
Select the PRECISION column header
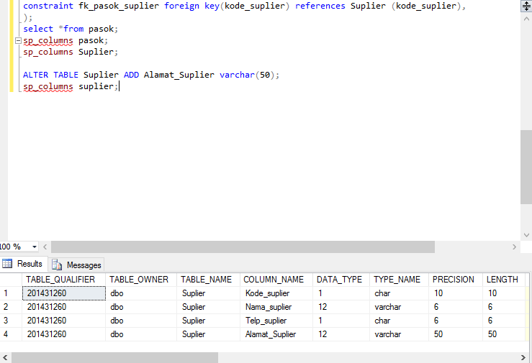[x=455, y=280]
